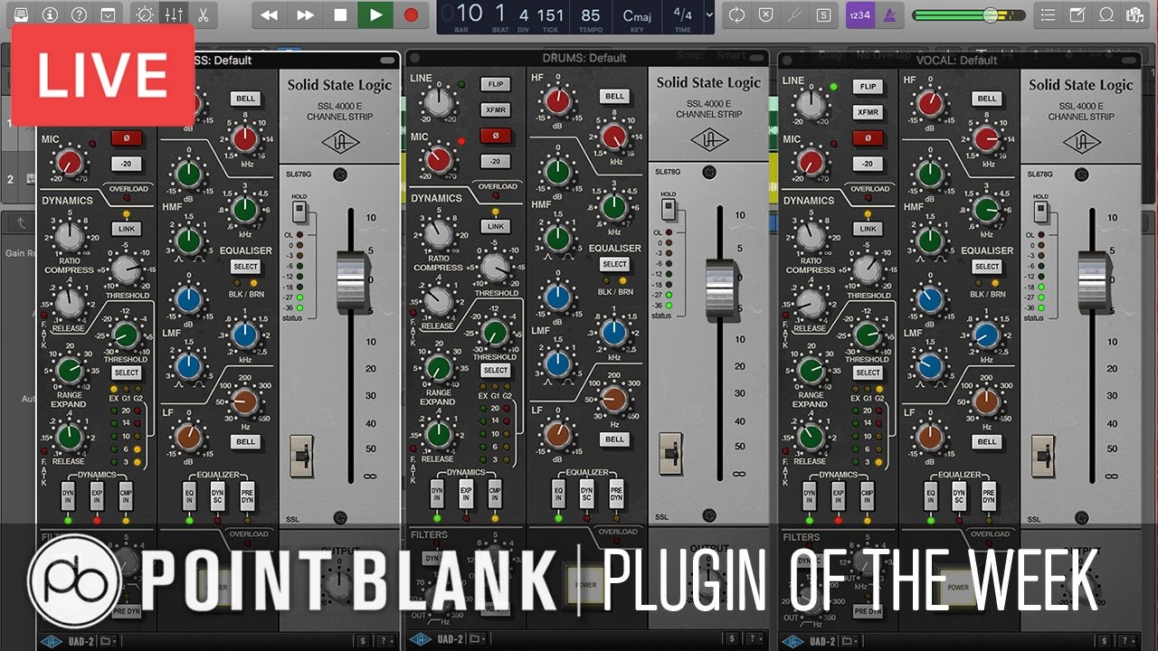Click compressor RATIO knob in DRUMS plugin
1158x651 pixels.
[439, 234]
